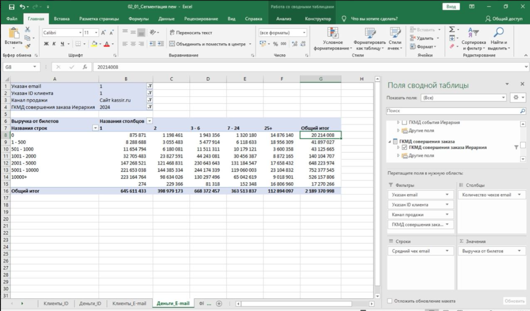Open the Calibri font name dropdown

[79, 33]
